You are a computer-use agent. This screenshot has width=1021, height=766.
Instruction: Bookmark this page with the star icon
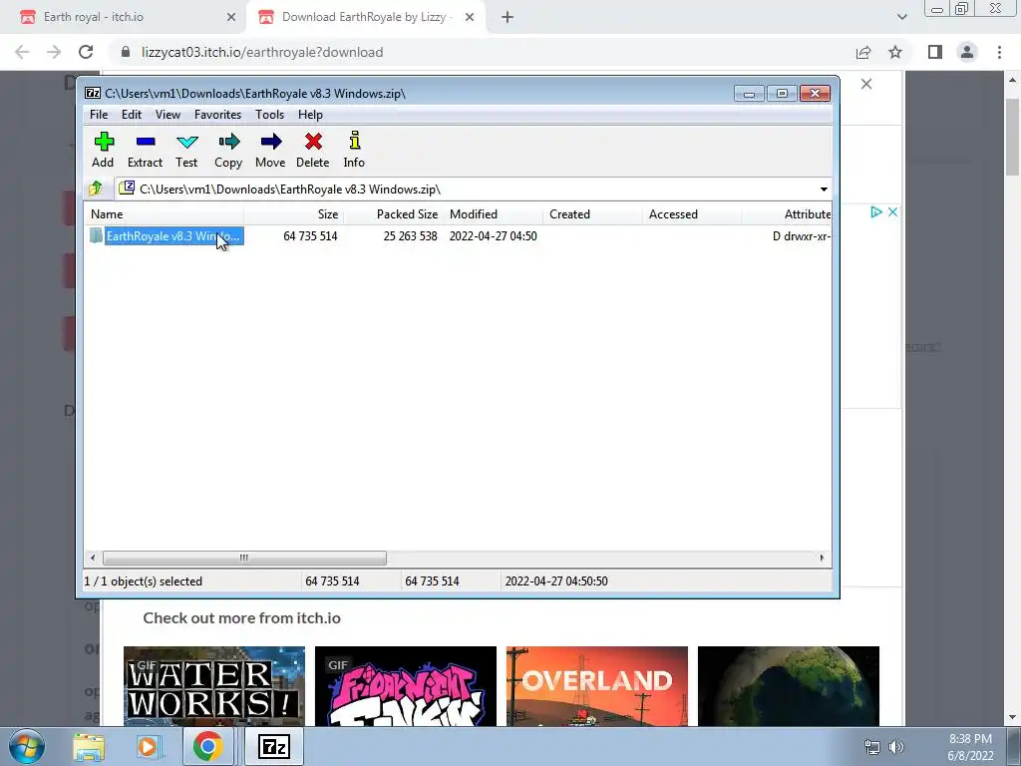tap(895, 52)
